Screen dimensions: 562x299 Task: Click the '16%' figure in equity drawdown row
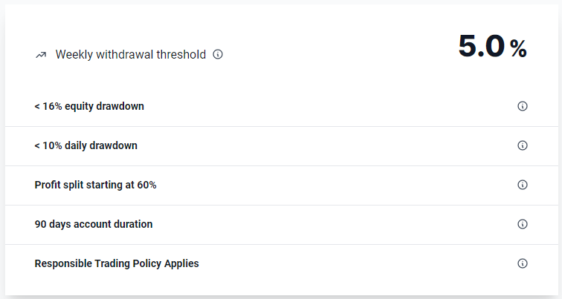(52, 106)
